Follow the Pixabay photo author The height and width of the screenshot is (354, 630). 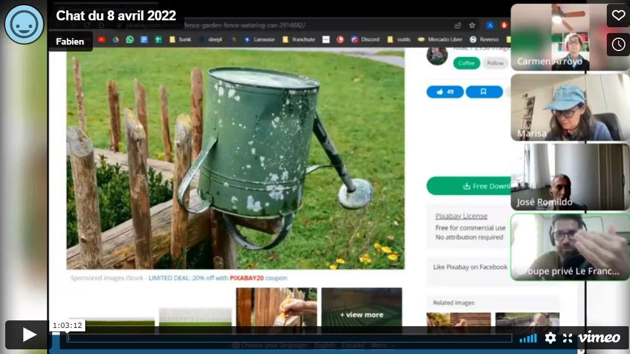pyautogui.click(x=495, y=63)
